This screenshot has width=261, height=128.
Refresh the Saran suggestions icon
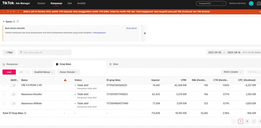pos(18,21)
